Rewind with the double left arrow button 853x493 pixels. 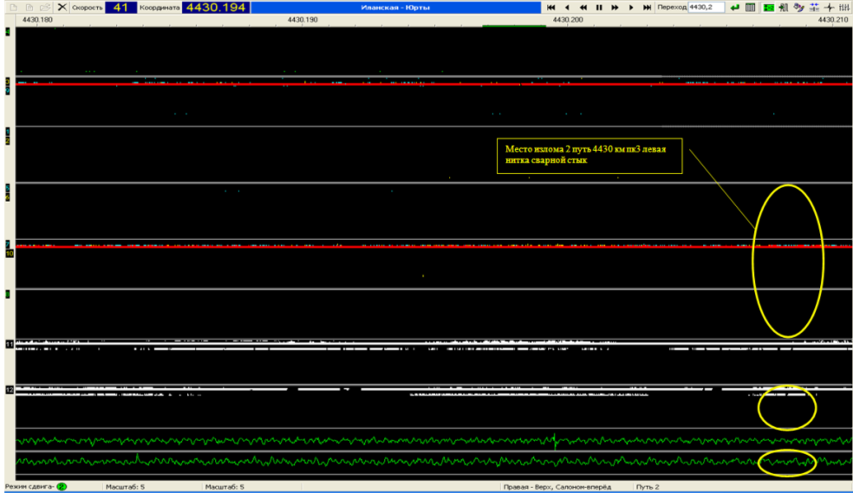tap(583, 7)
